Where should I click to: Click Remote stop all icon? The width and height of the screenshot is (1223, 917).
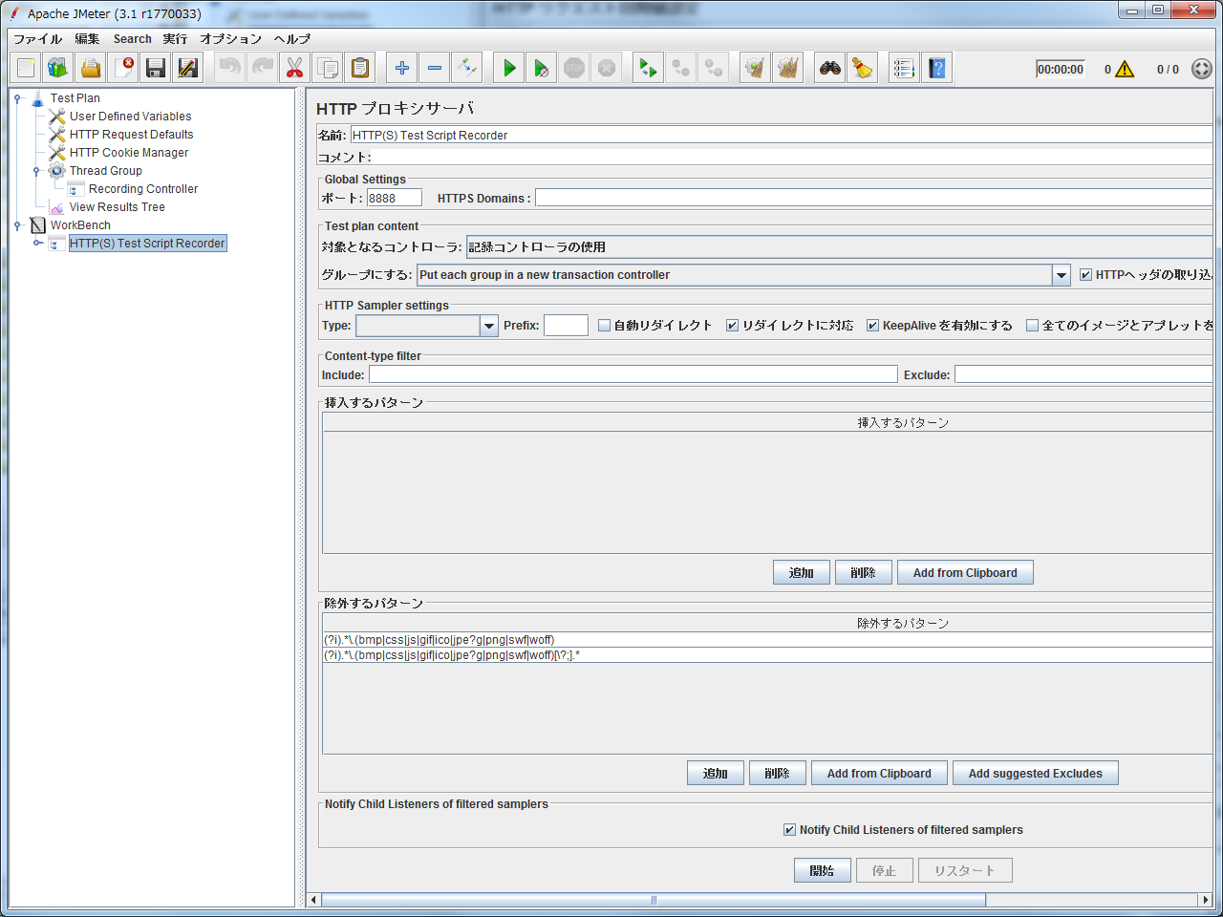[681, 68]
